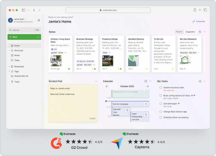Open the Net Zero Research house diagram
The width and height of the screenshot is (216, 156).
pyautogui.click(x=185, y=60)
